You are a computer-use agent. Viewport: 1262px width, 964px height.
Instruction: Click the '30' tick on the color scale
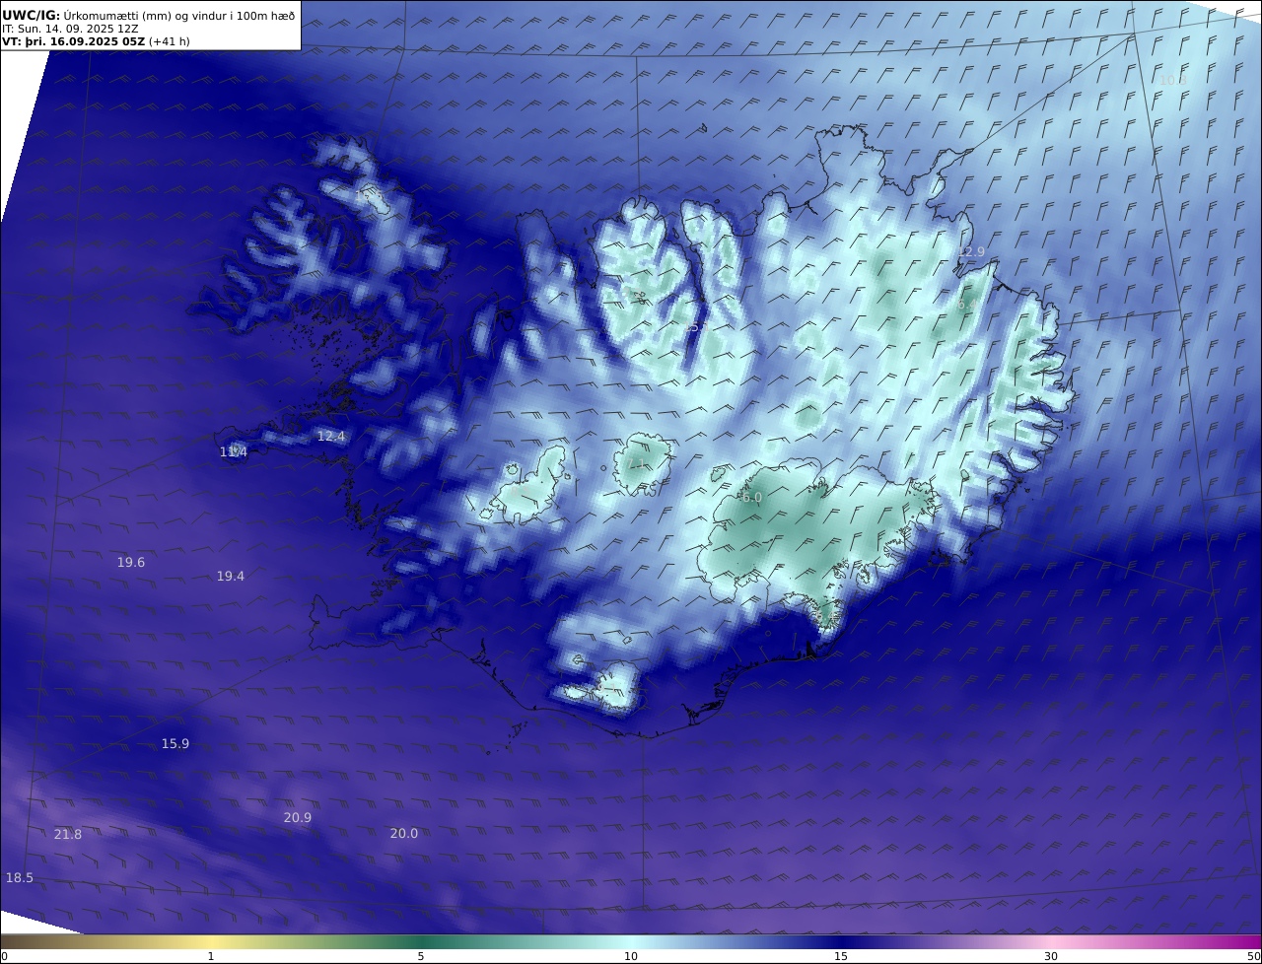click(1051, 956)
